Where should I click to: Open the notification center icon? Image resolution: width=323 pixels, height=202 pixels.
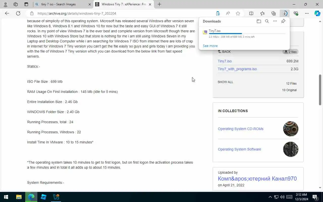(x=315, y=197)
